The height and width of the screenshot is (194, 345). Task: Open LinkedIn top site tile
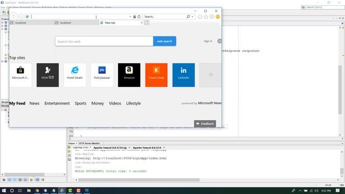183,75
